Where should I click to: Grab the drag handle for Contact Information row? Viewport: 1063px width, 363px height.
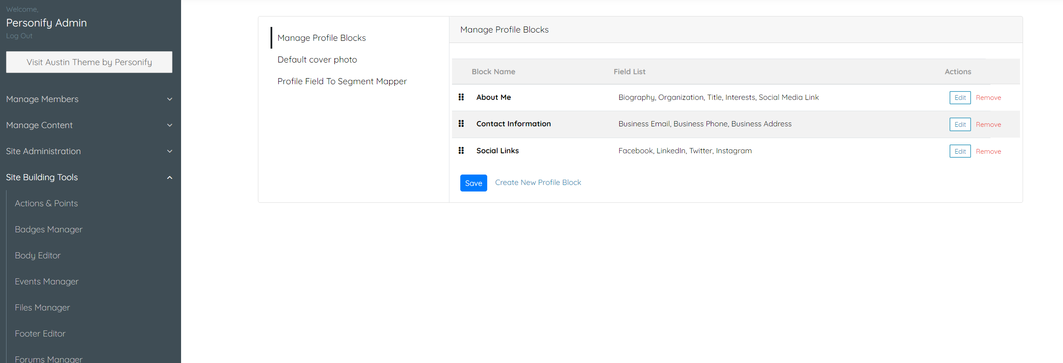pyautogui.click(x=461, y=124)
